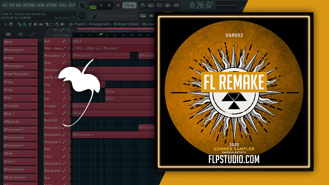
Task: Mute the Triangle track
Action: point(68,106)
